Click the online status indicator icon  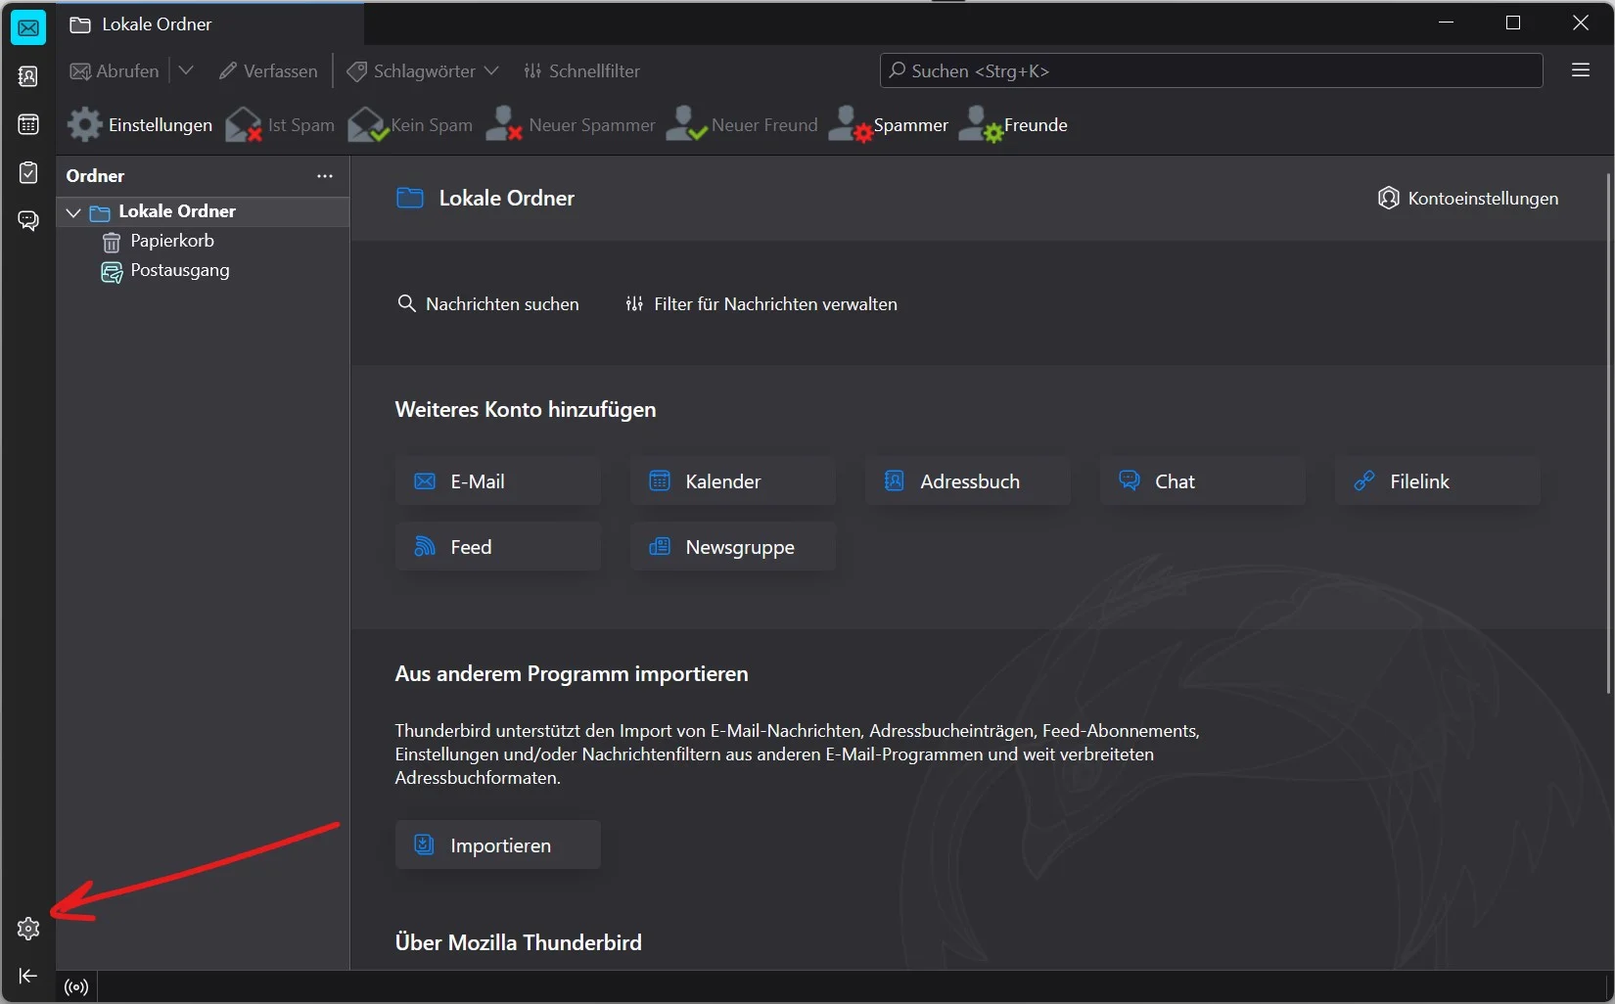(76, 987)
